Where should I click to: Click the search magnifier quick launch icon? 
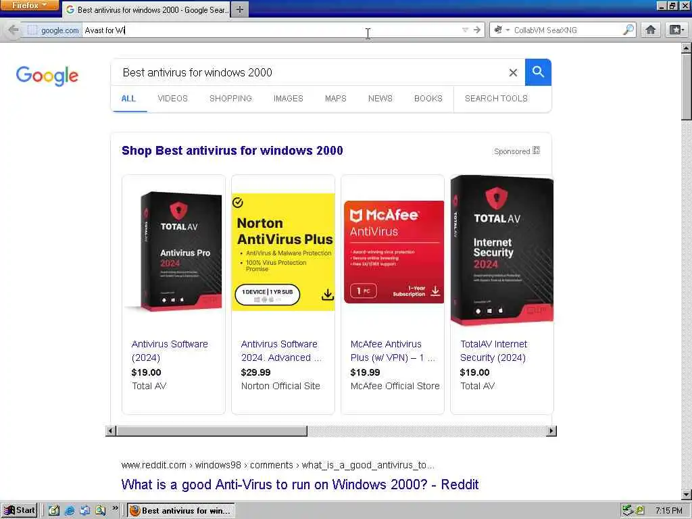(x=100, y=511)
